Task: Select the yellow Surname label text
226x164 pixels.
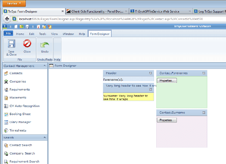Action: pos(126,97)
